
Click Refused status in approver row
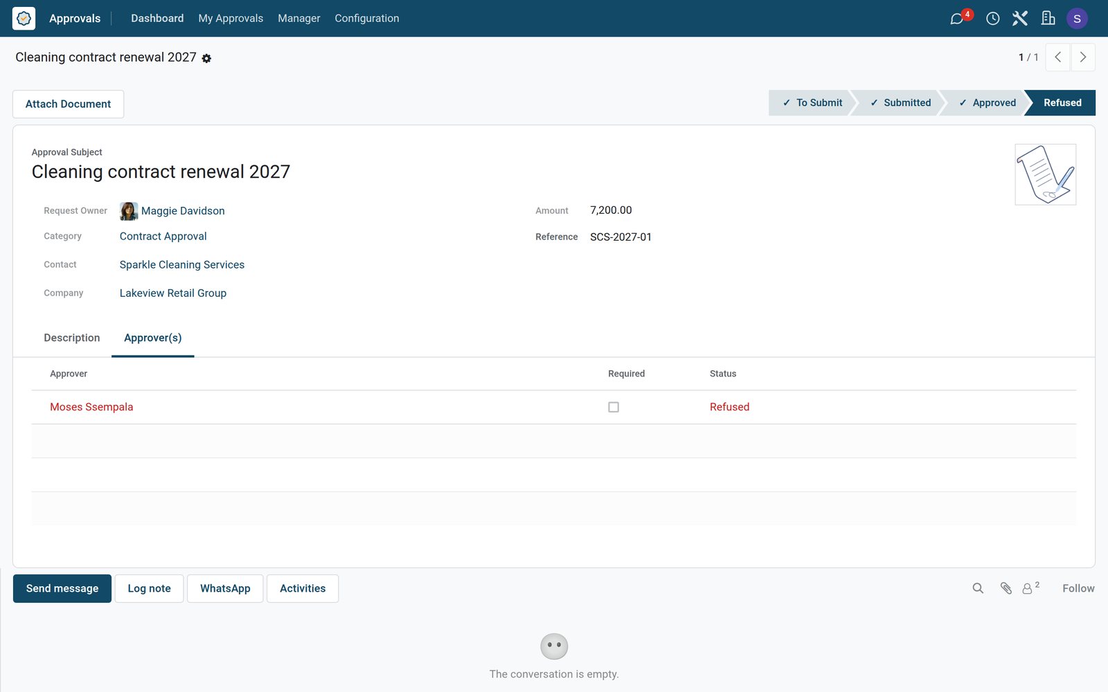pyautogui.click(x=729, y=407)
